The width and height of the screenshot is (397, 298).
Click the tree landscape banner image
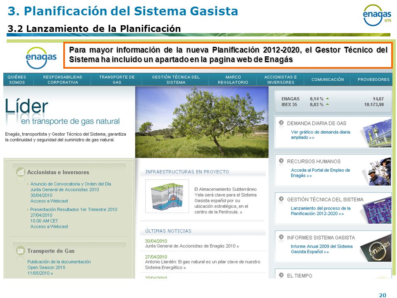[x=202, y=122]
